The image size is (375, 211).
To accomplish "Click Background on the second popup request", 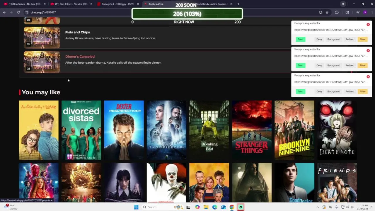I will [x=334, y=65].
